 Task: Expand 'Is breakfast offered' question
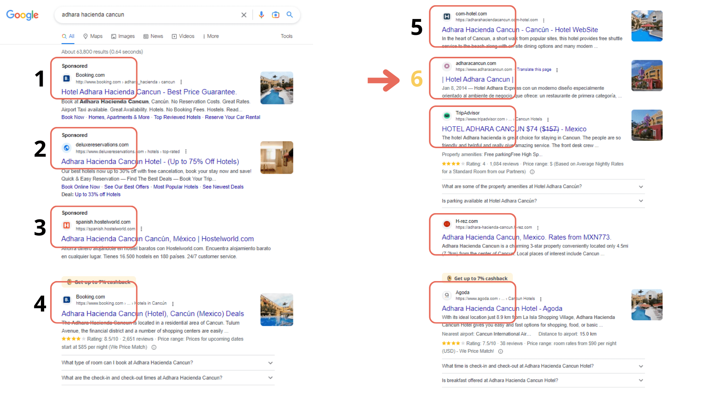click(543, 381)
